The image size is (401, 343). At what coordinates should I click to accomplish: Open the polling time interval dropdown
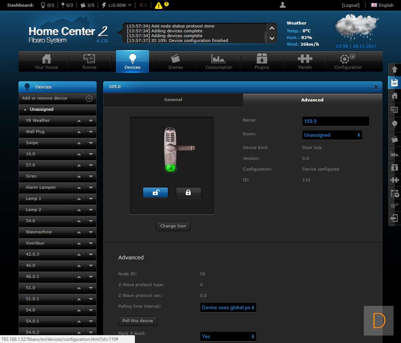tap(228, 307)
